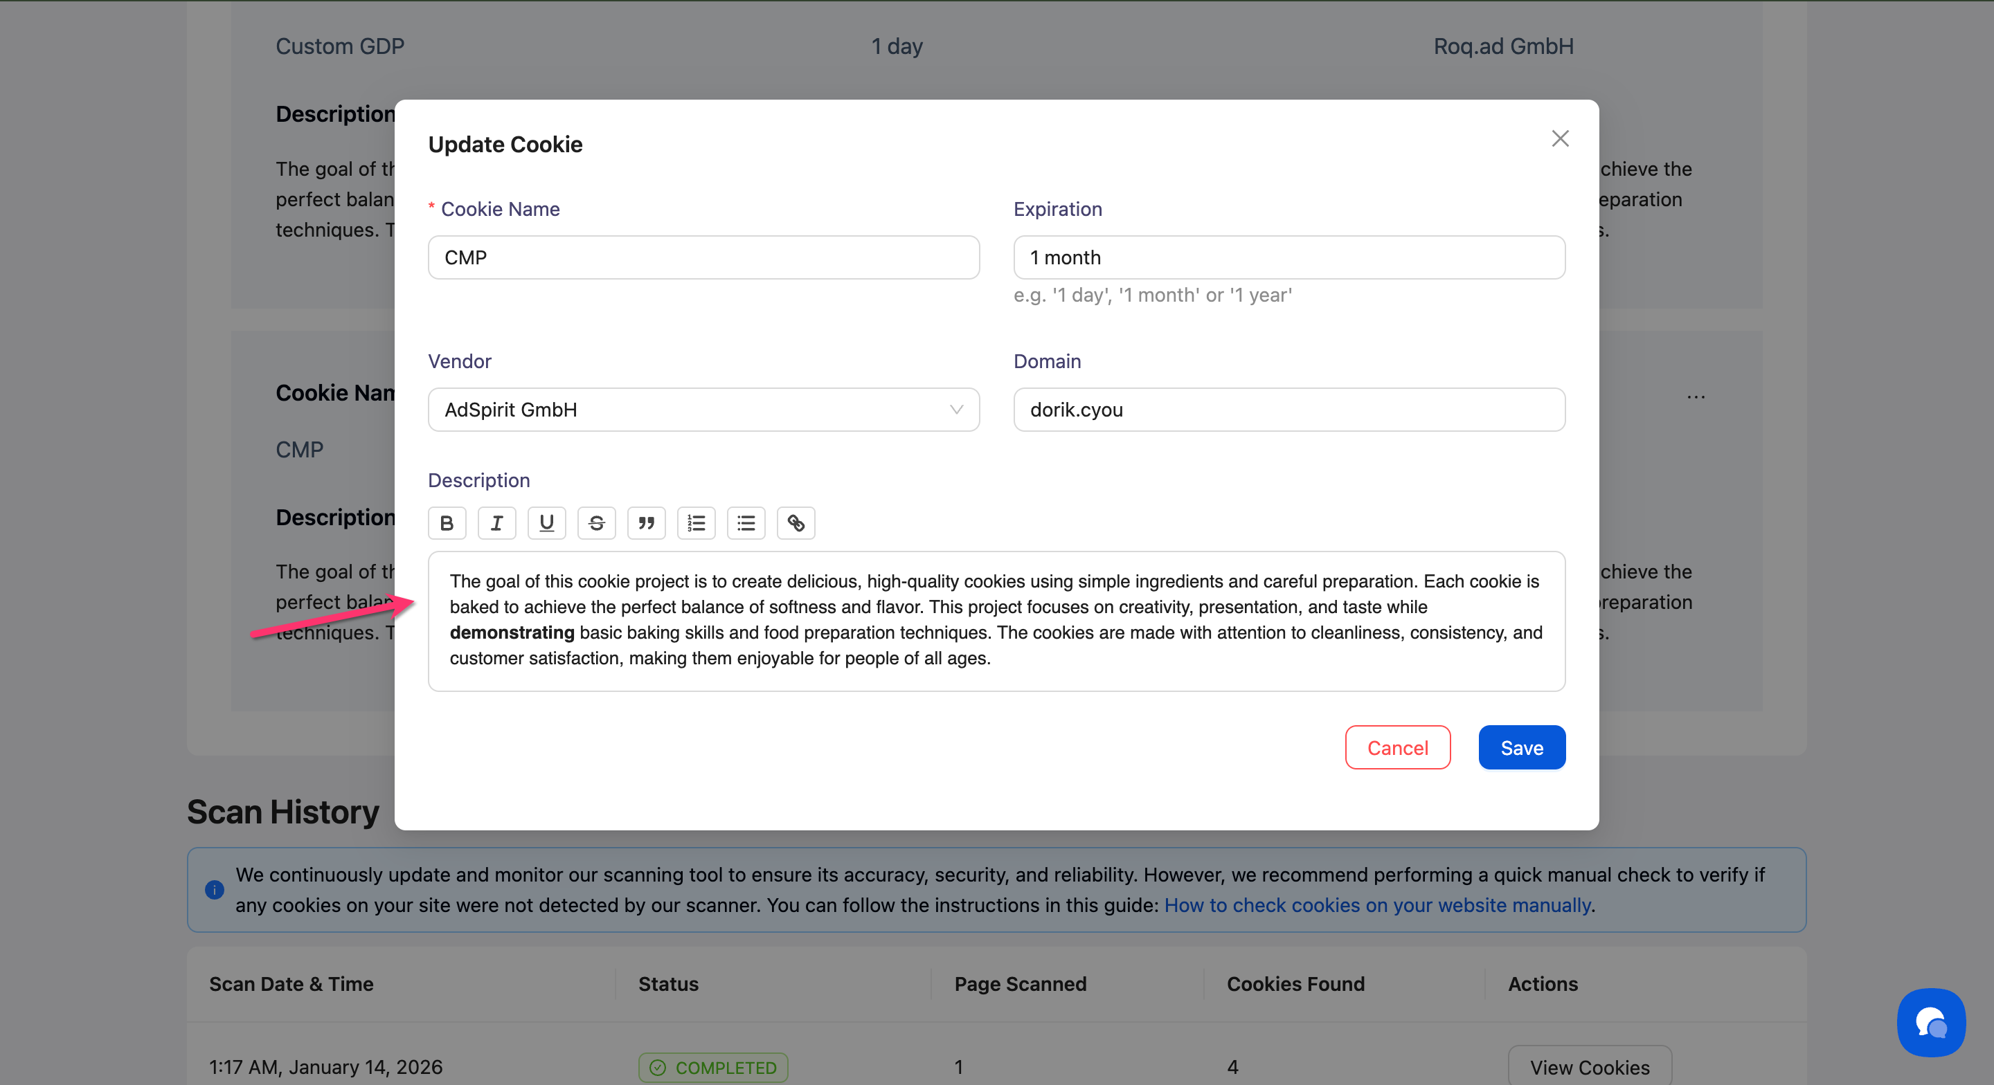1994x1085 pixels.
Task: Toggle bold formatting in description toolbar
Action: tap(447, 523)
